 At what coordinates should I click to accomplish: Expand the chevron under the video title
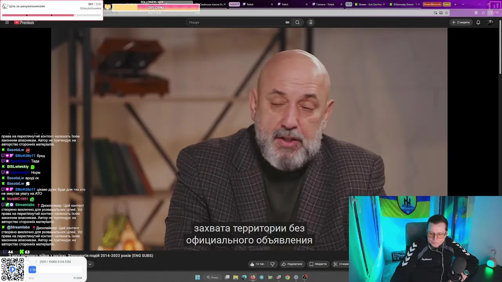click(90, 264)
